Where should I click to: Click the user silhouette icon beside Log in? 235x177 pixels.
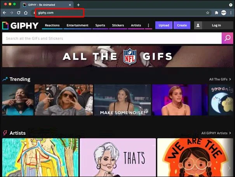pyautogui.click(x=198, y=25)
